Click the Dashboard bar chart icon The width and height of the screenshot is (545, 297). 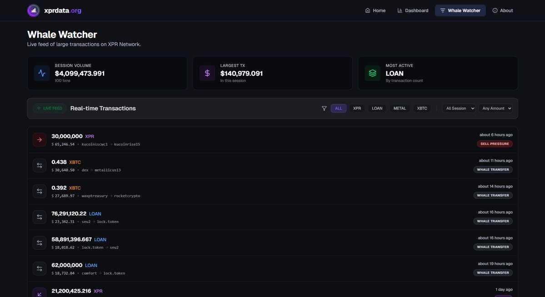pyautogui.click(x=400, y=10)
